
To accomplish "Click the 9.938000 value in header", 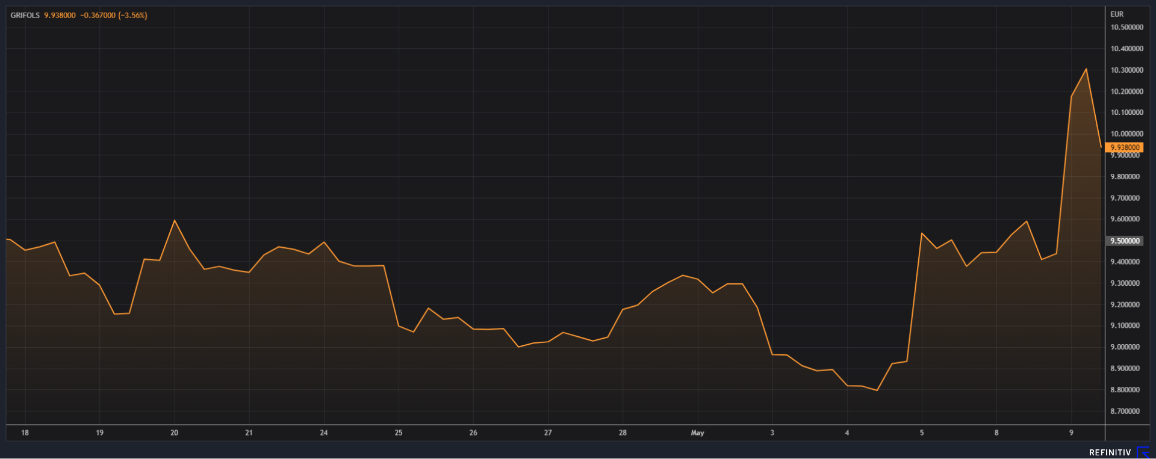I will pyautogui.click(x=60, y=15).
